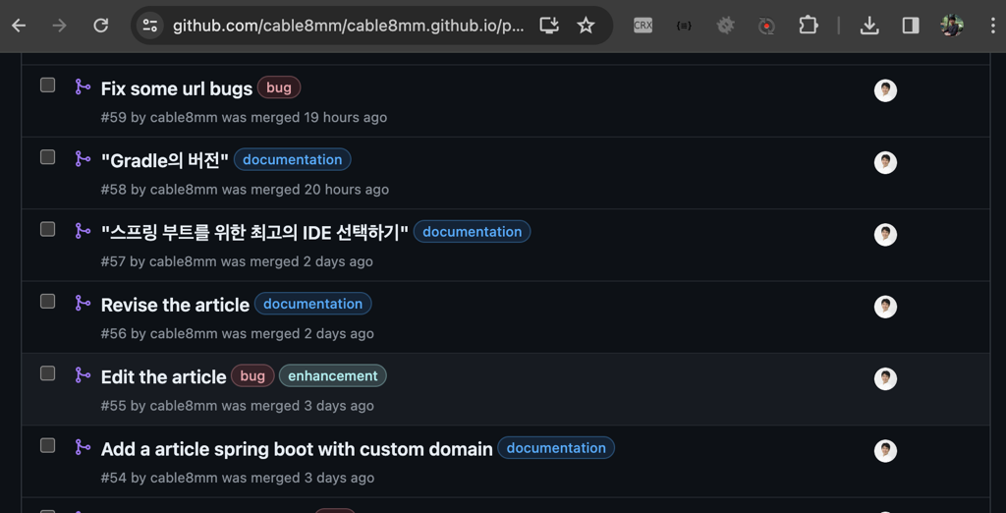The image size is (1006, 513).
Task: Toggle the browser side panel icon
Action: pos(911,26)
